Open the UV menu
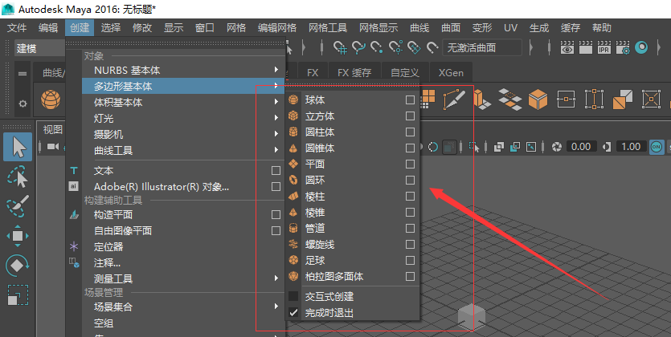 tap(510, 28)
